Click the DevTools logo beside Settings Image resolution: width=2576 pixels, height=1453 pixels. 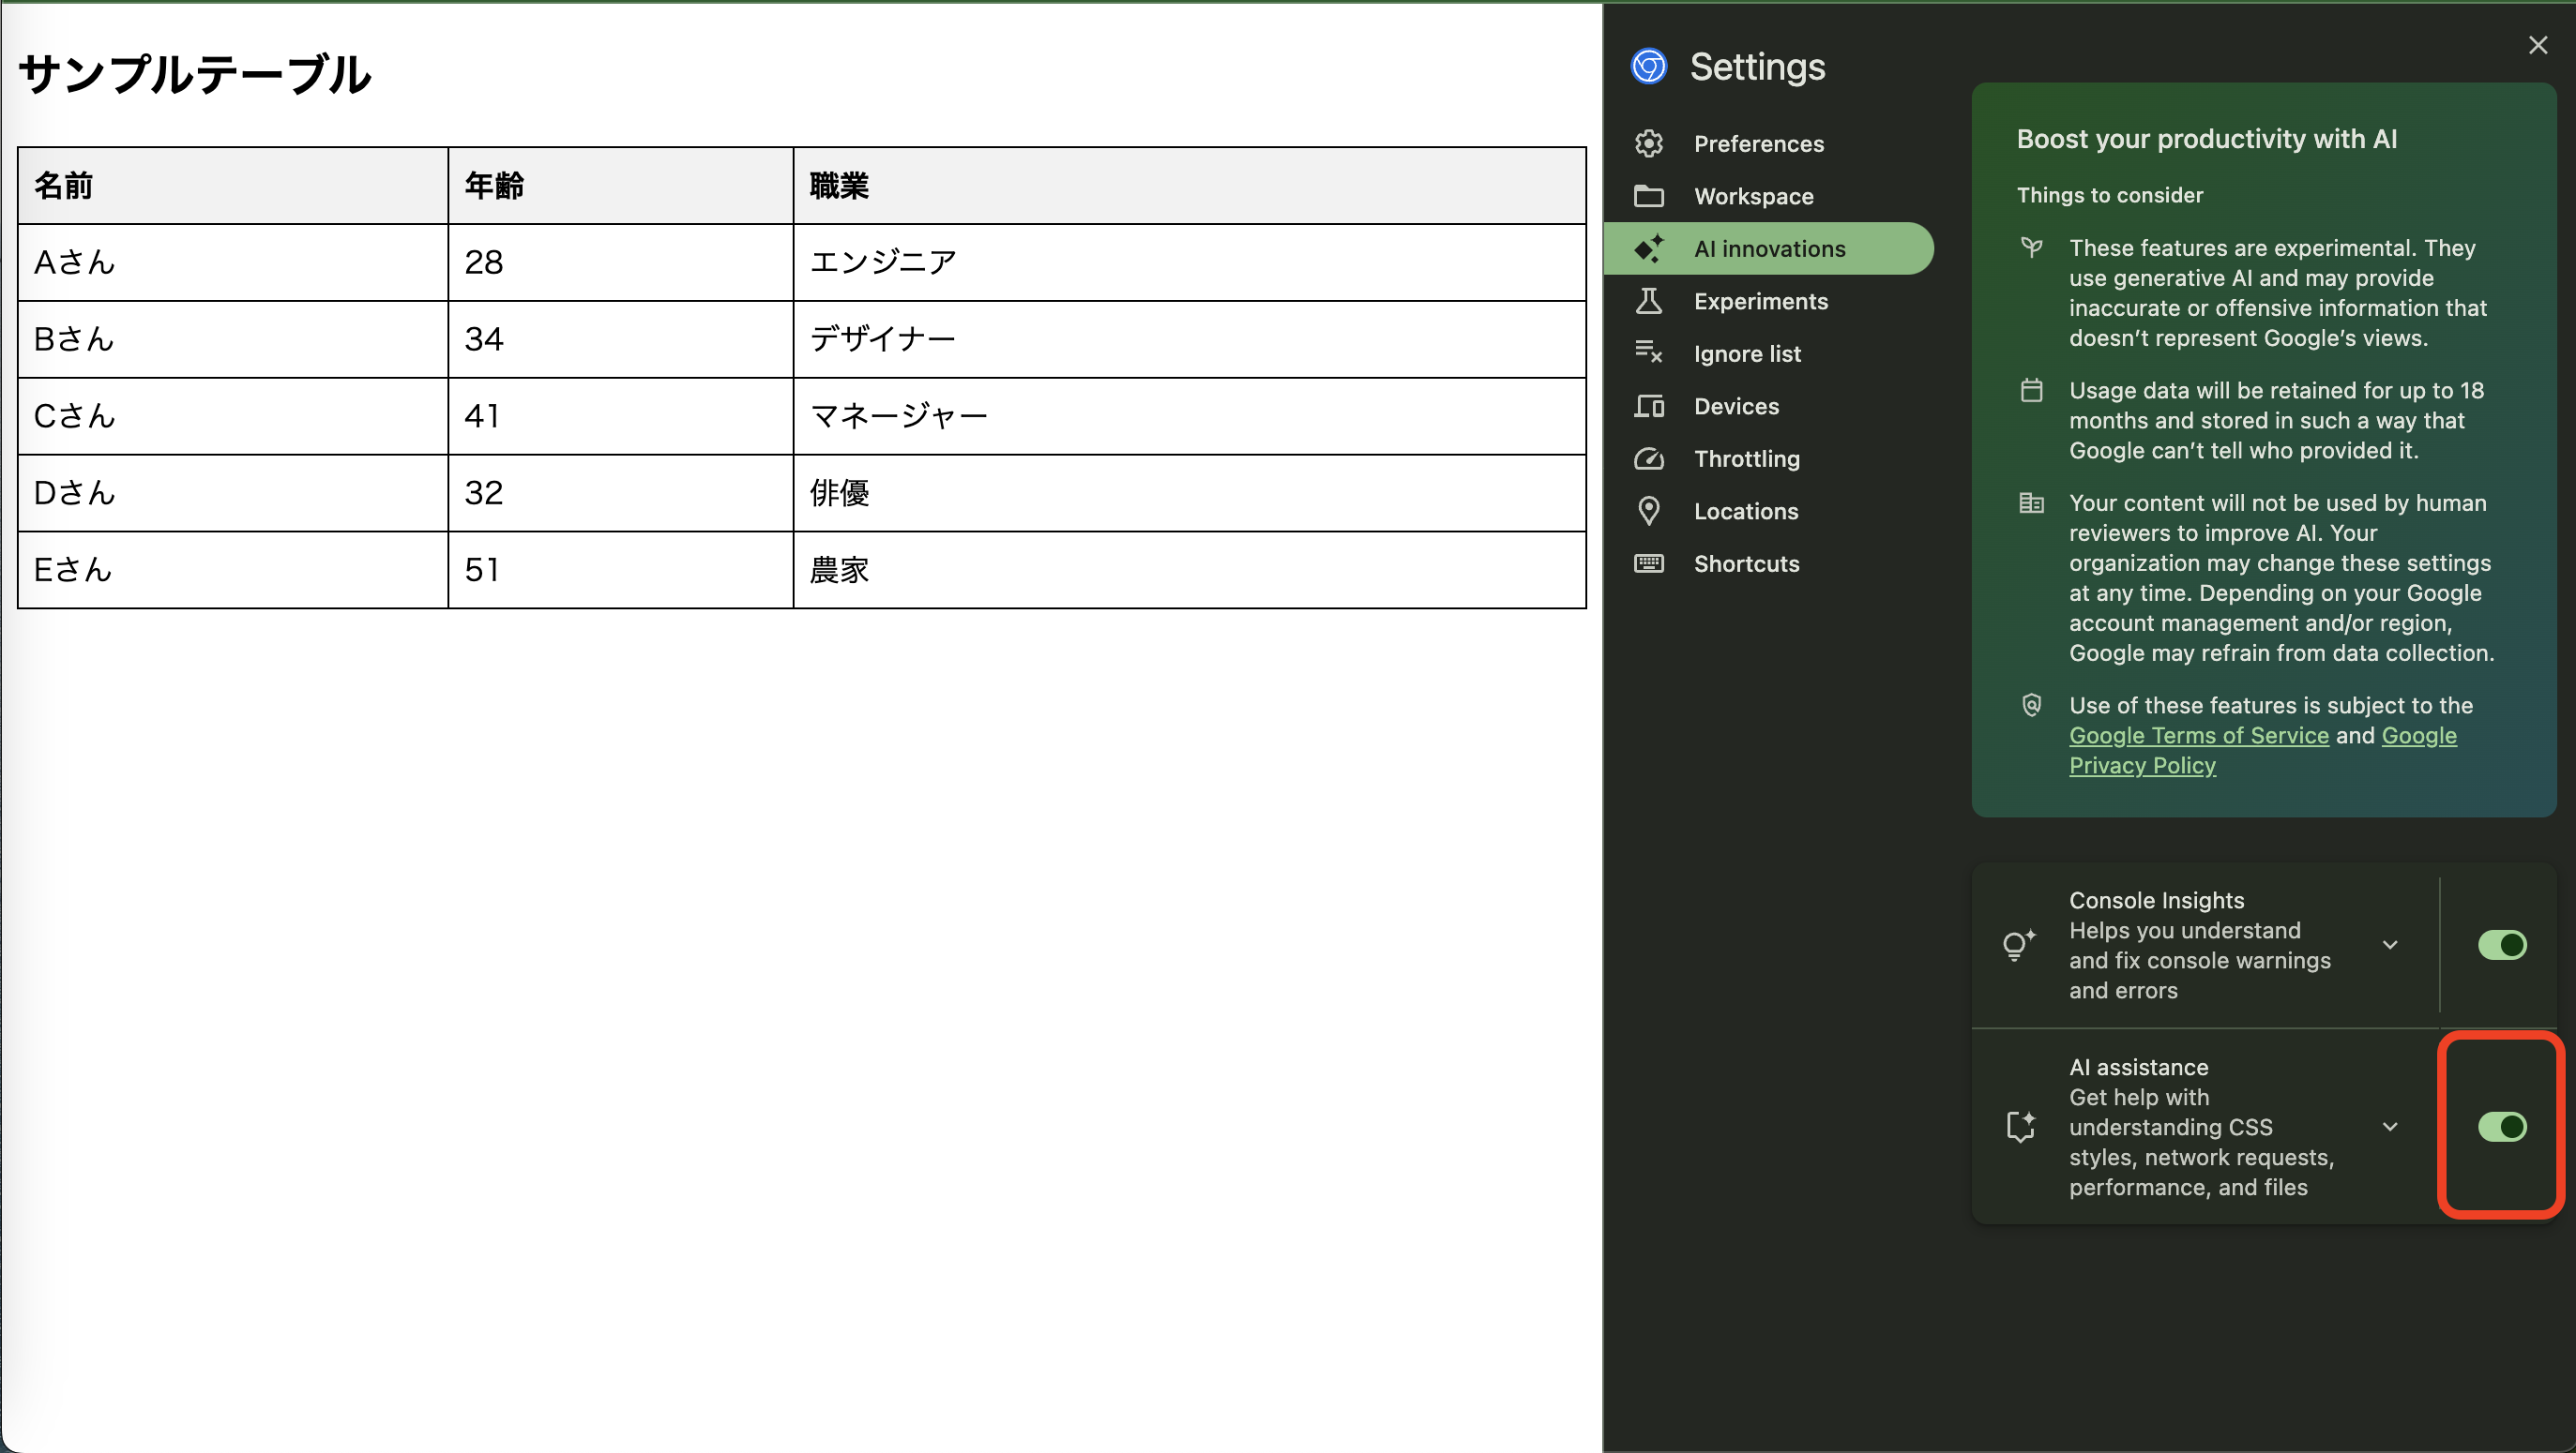tap(1649, 66)
